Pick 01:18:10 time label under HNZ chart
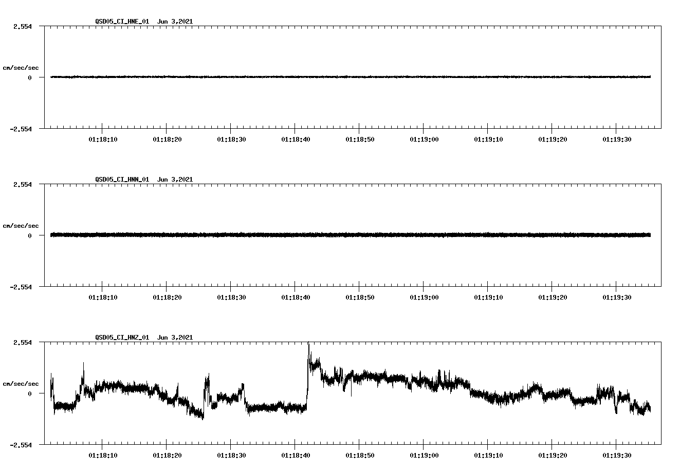The height and width of the screenshot is (474, 698). 103,455
